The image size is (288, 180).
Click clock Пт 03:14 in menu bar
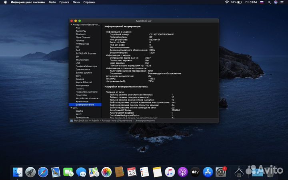click(x=251, y=2)
